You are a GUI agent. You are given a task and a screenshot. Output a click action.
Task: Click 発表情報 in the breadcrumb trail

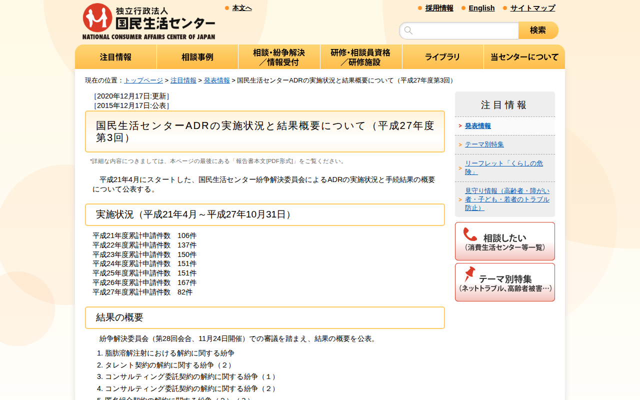pos(217,80)
